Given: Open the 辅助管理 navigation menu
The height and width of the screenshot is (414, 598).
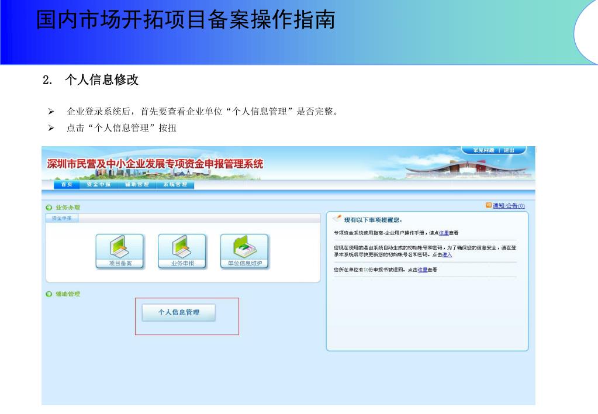Looking at the screenshot, I should click(137, 185).
